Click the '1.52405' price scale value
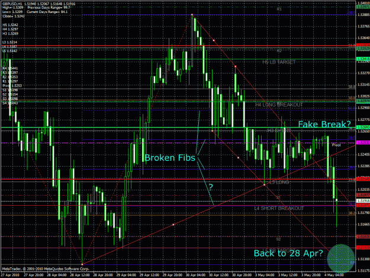Image resolution: width=370 pixels, height=278 pixels. [x=363, y=155]
